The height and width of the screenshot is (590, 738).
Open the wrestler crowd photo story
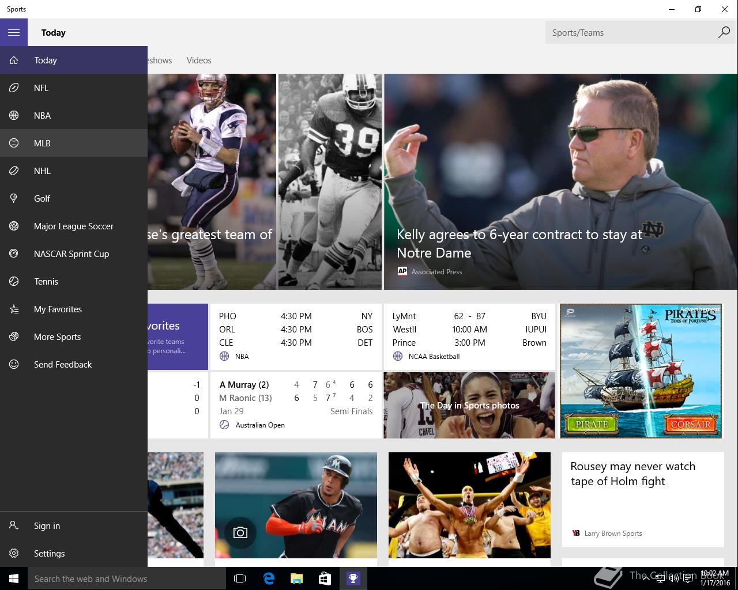click(x=469, y=505)
